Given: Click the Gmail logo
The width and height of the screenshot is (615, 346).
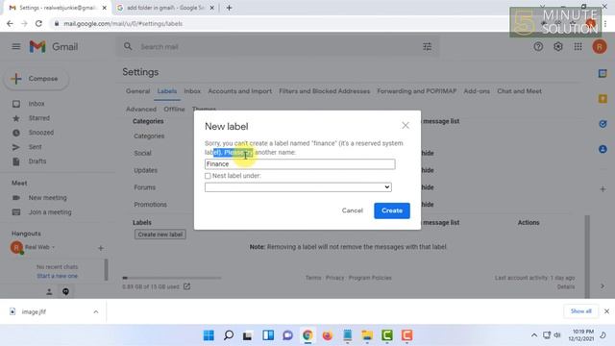Looking at the screenshot, I should (x=54, y=47).
